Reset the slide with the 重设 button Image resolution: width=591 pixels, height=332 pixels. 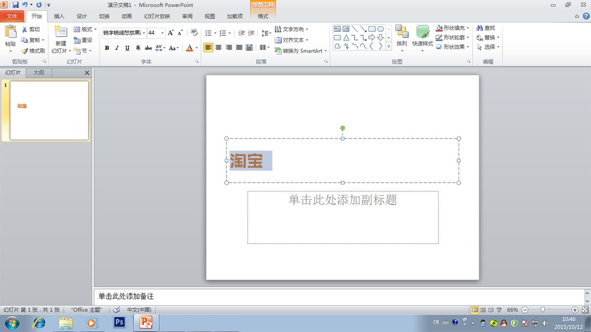point(83,40)
